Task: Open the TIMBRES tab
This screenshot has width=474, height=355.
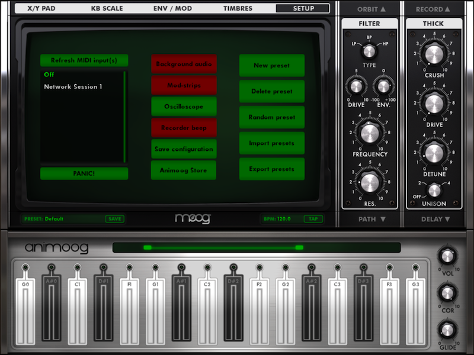Action: tap(238, 8)
